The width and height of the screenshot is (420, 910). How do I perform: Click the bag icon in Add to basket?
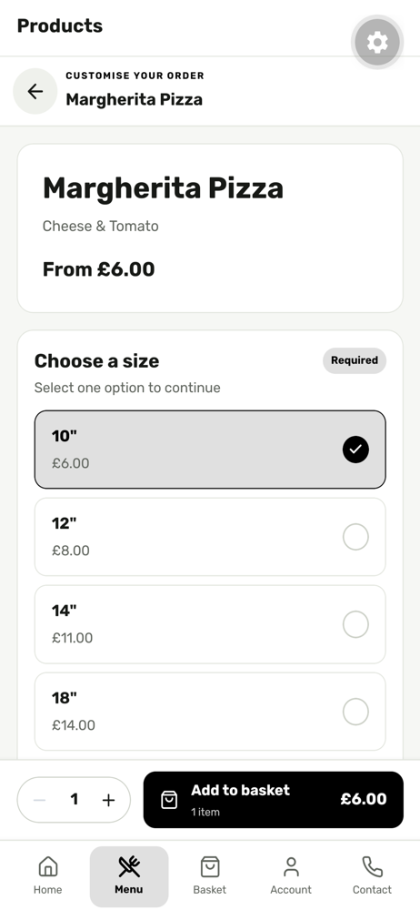tap(169, 800)
